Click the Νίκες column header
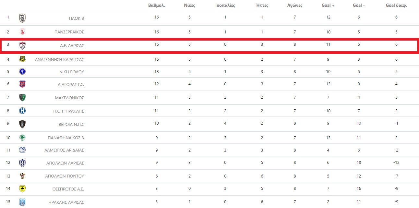The width and height of the screenshot is (419, 208). click(x=190, y=6)
